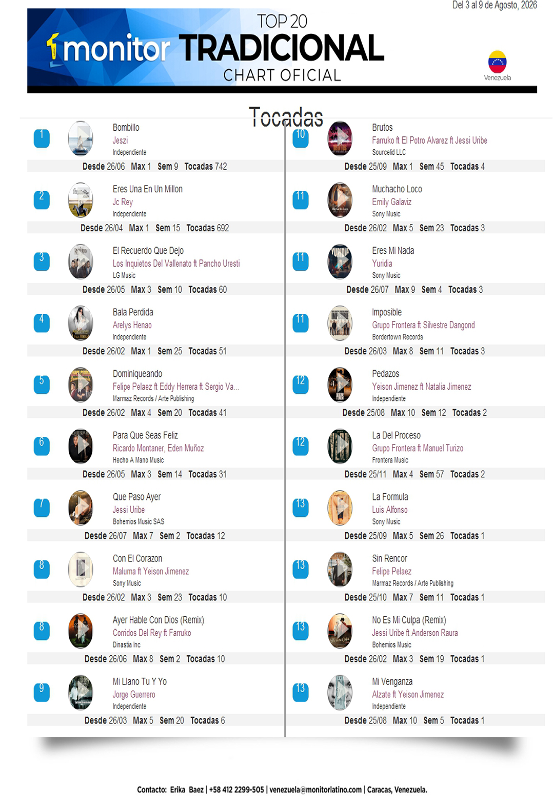Play Eres Una En Un Millon cover

(81, 200)
